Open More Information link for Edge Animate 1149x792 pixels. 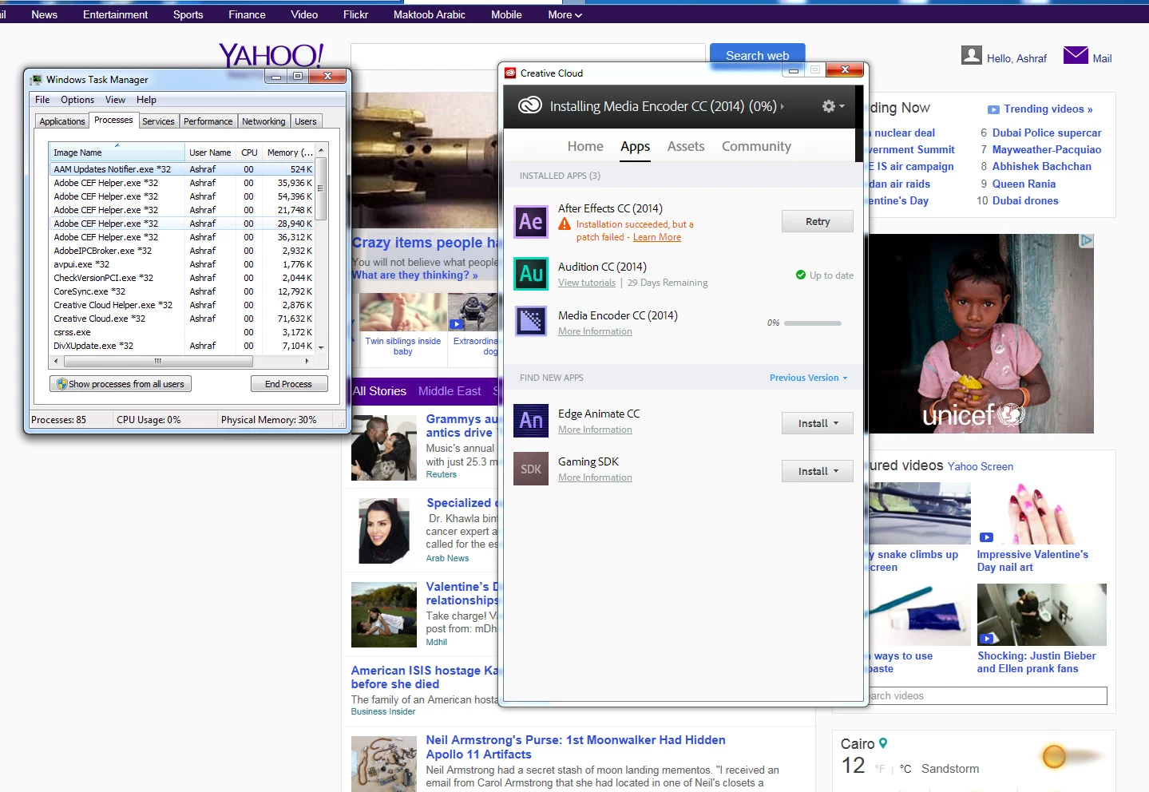(595, 430)
